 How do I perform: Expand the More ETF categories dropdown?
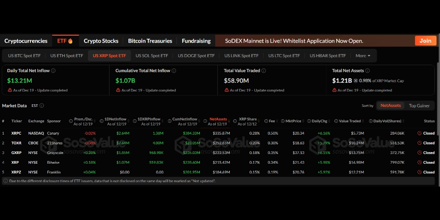(x=363, y=56)
